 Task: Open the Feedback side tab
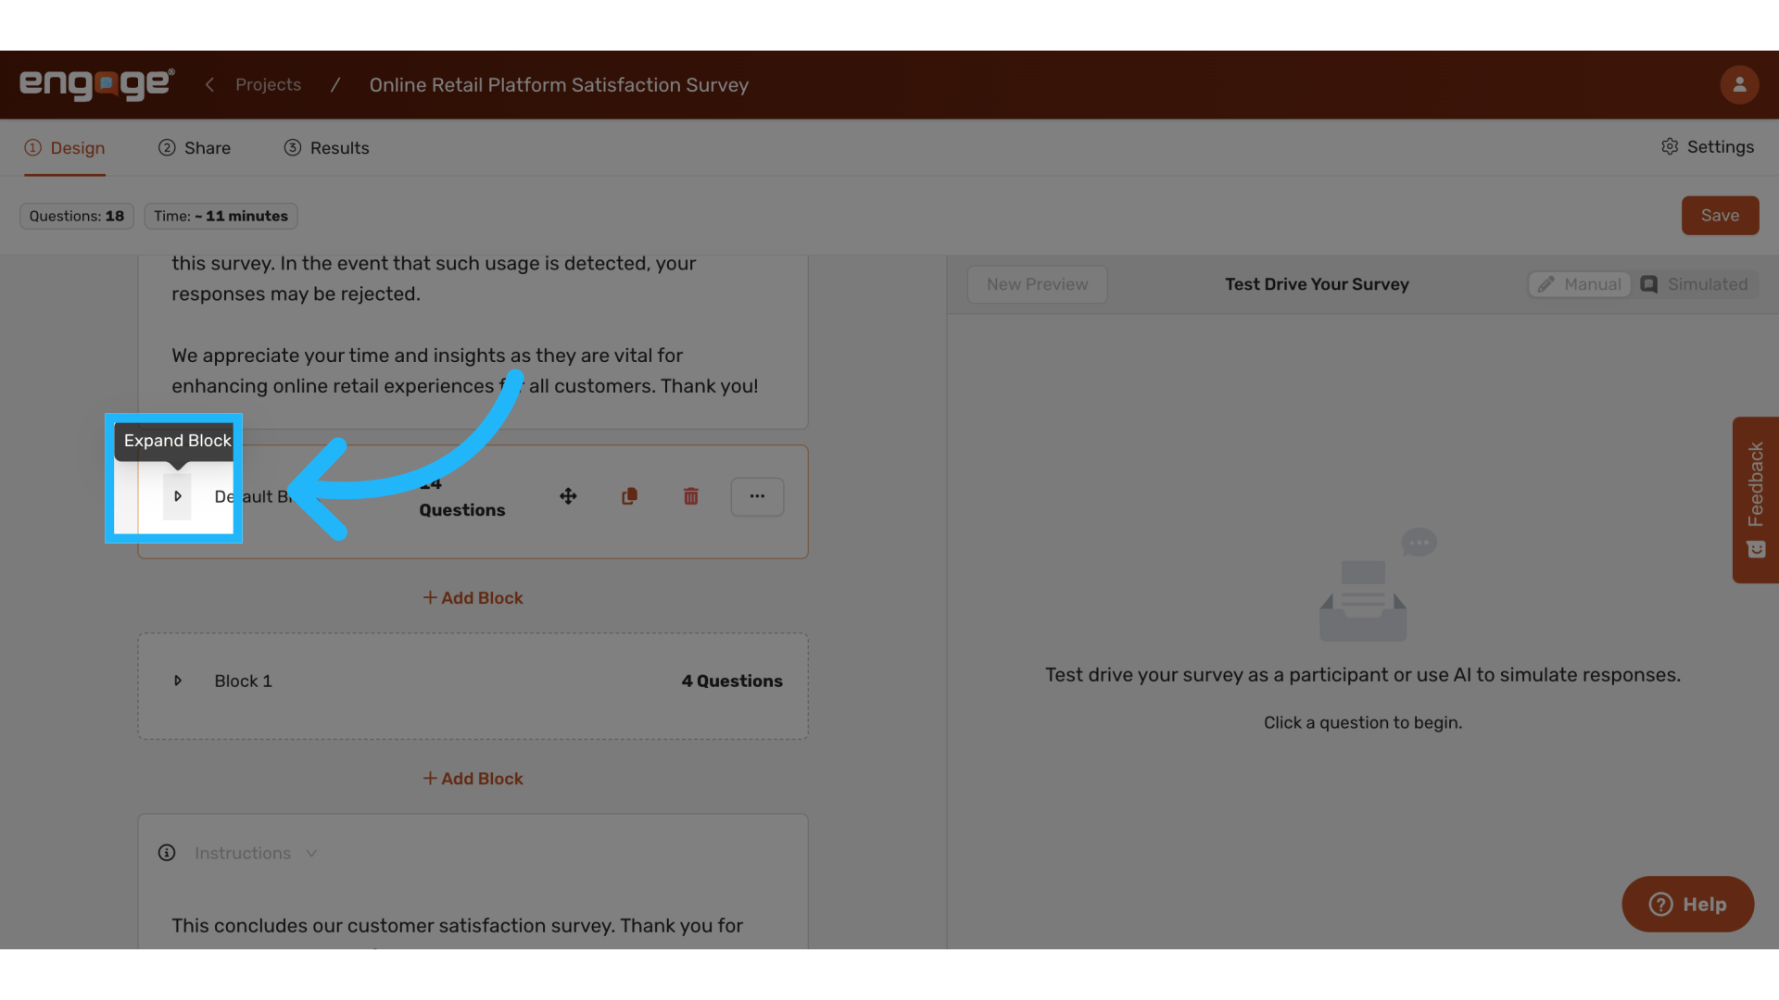pyautogui.click(x=1755, y=500)
